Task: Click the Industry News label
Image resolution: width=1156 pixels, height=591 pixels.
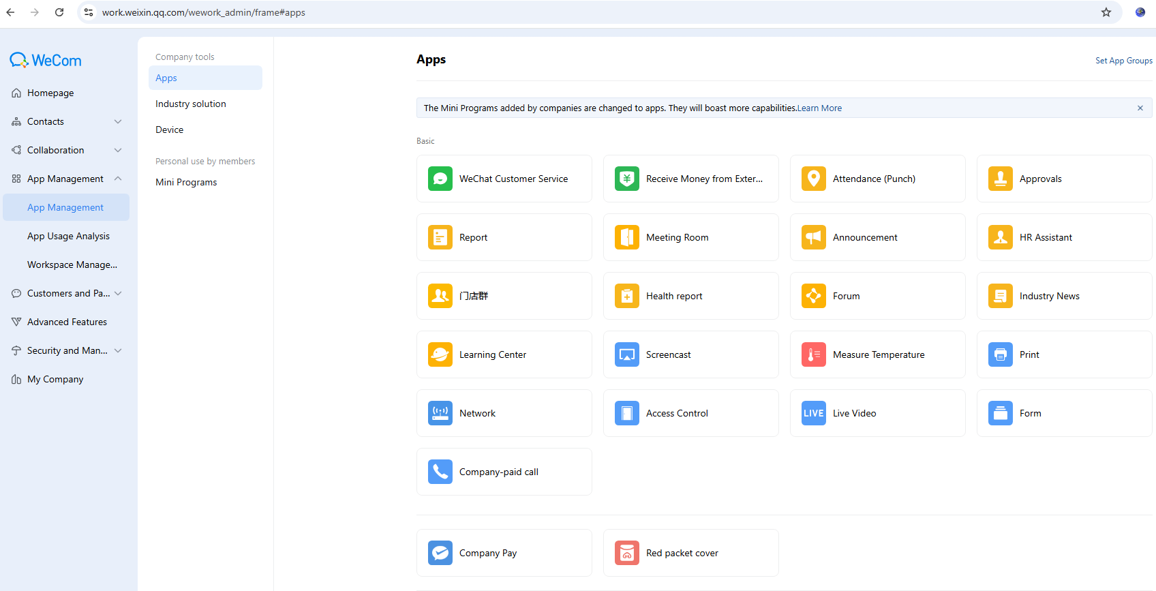Action: tap(1050, 296)
